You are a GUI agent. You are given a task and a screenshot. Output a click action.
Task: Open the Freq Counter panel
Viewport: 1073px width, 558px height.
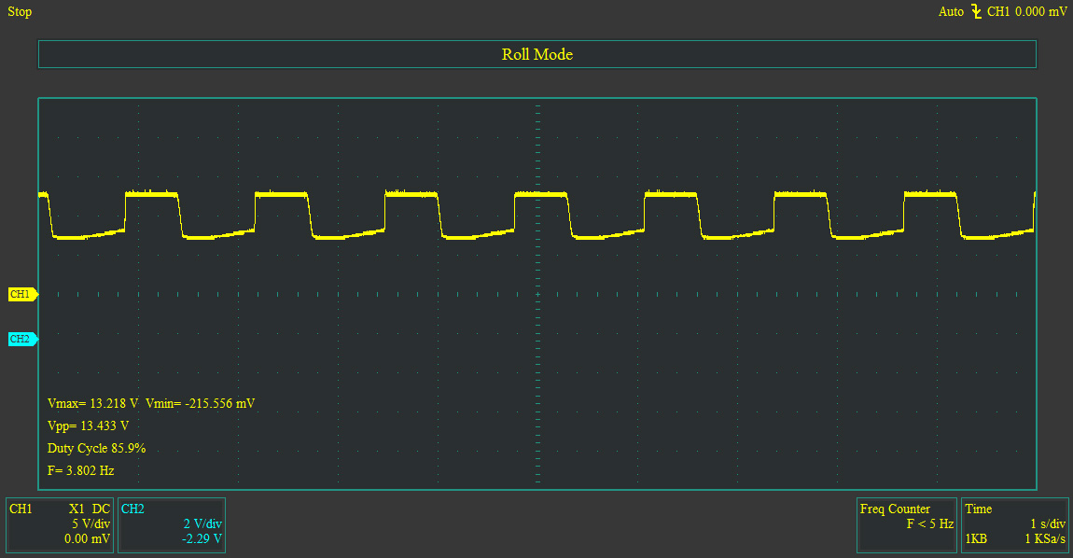point(907,525)
